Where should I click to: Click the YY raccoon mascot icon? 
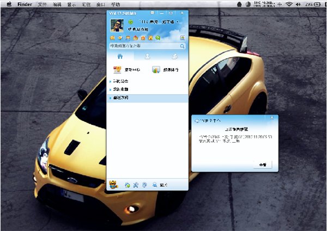click(x=113, y=185)
